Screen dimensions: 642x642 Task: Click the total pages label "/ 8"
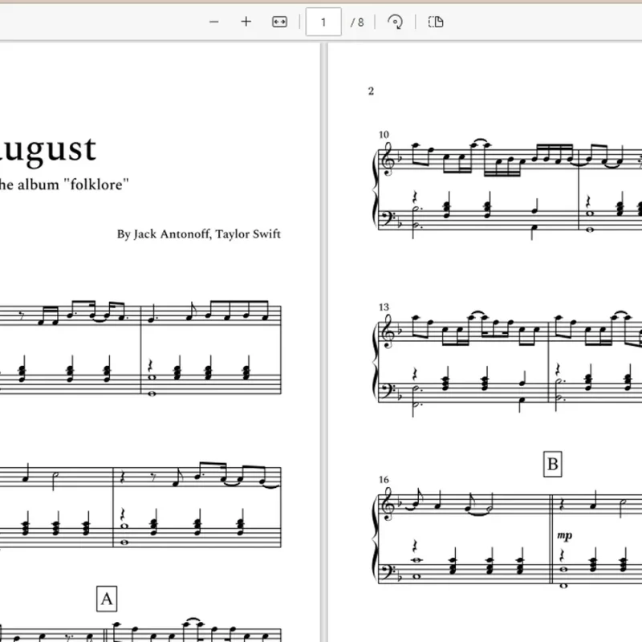(x=357, y=22)
